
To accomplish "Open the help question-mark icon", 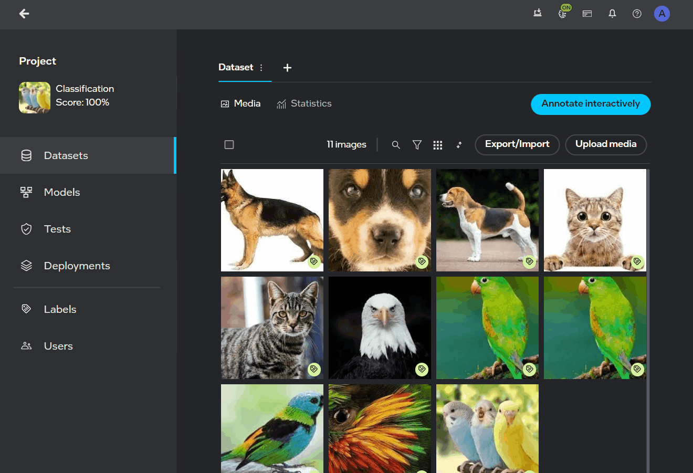I will (637, 14).
